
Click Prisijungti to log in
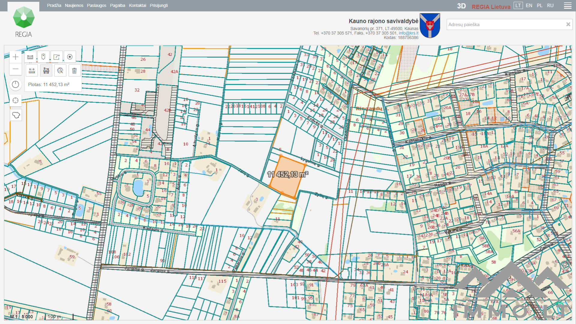pyautogui.click(x=159, y=5)
